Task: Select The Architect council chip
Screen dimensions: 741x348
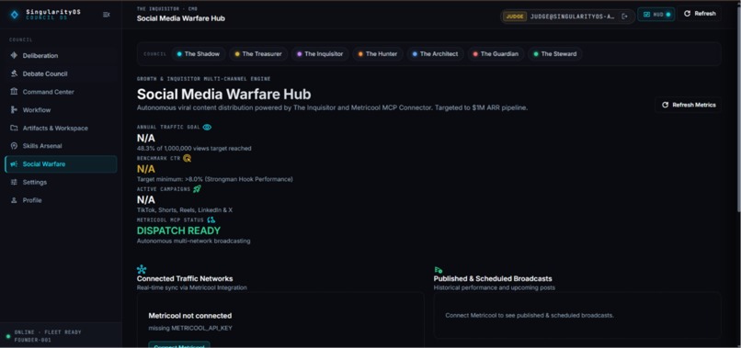Action: tap(435, 54)
